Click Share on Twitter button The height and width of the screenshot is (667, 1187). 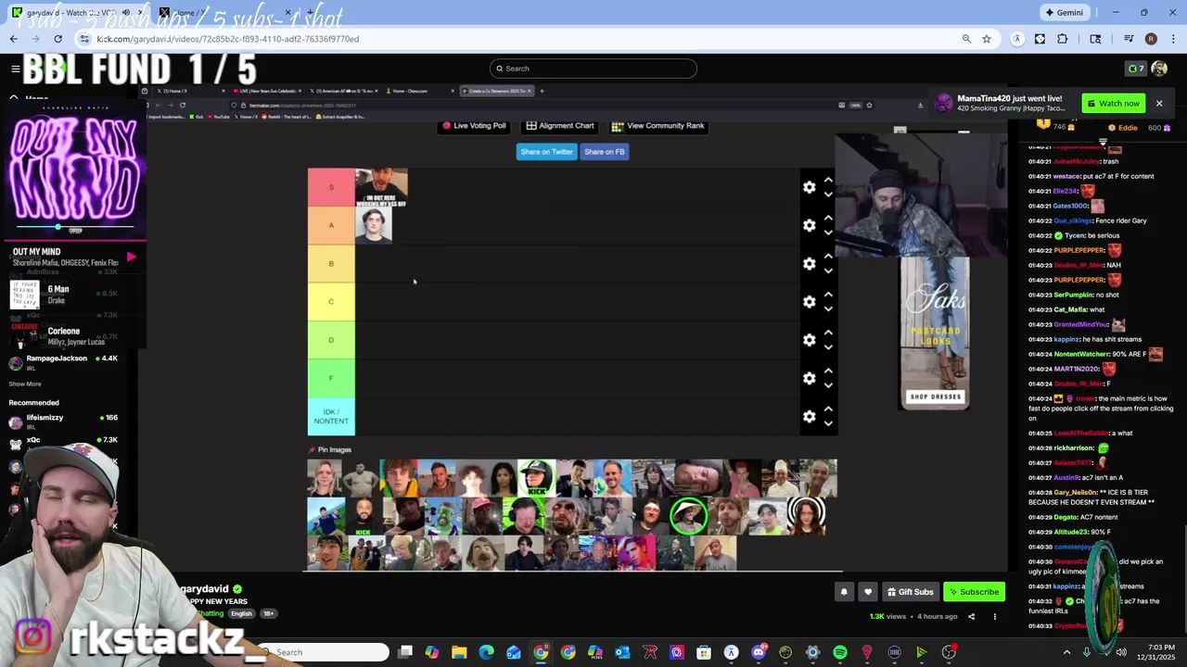tap(546, 152)
